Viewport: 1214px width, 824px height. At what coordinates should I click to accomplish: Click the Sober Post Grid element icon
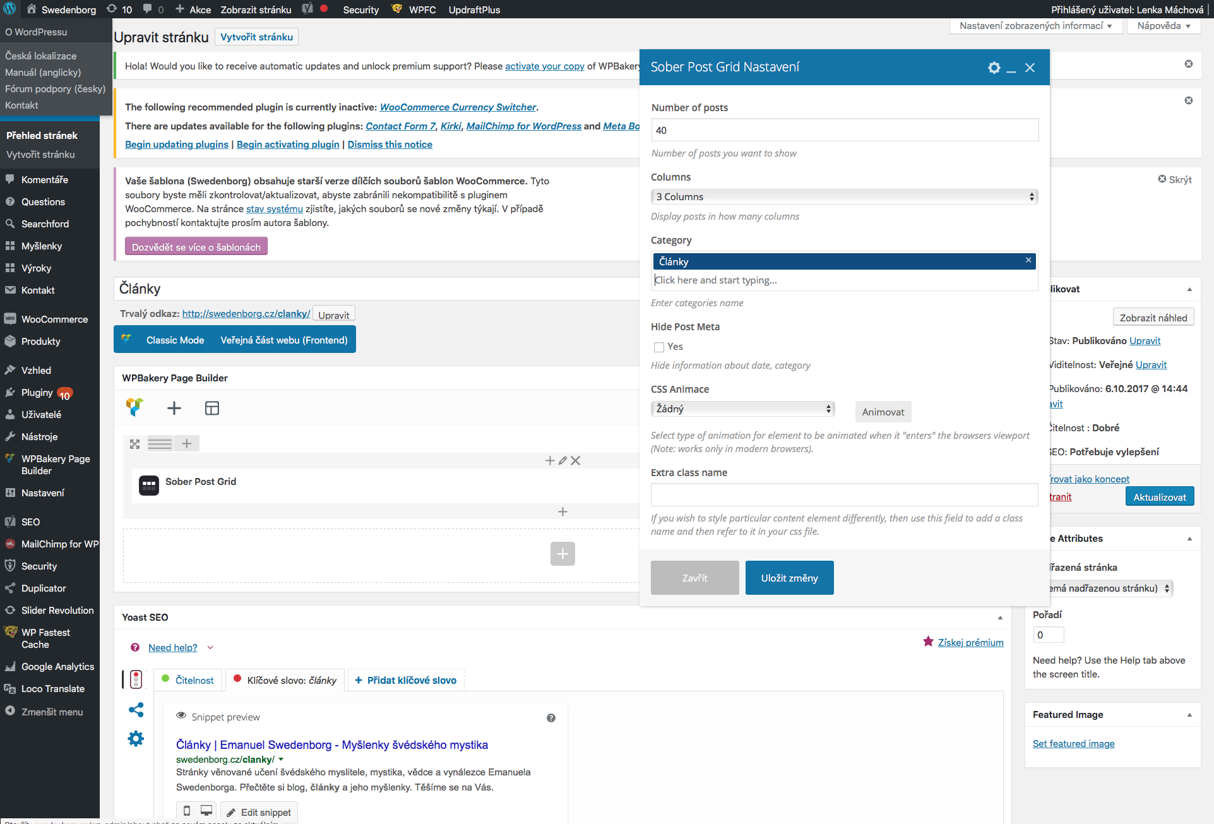[149, 485]
